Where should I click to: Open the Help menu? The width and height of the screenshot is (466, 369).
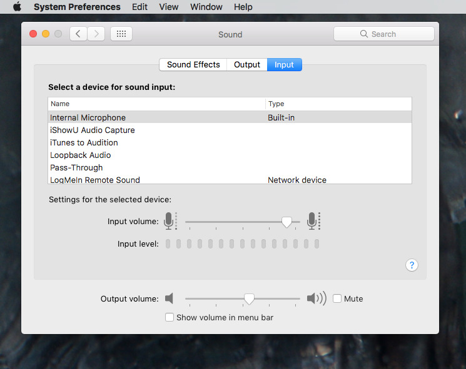tap(243, 7)
